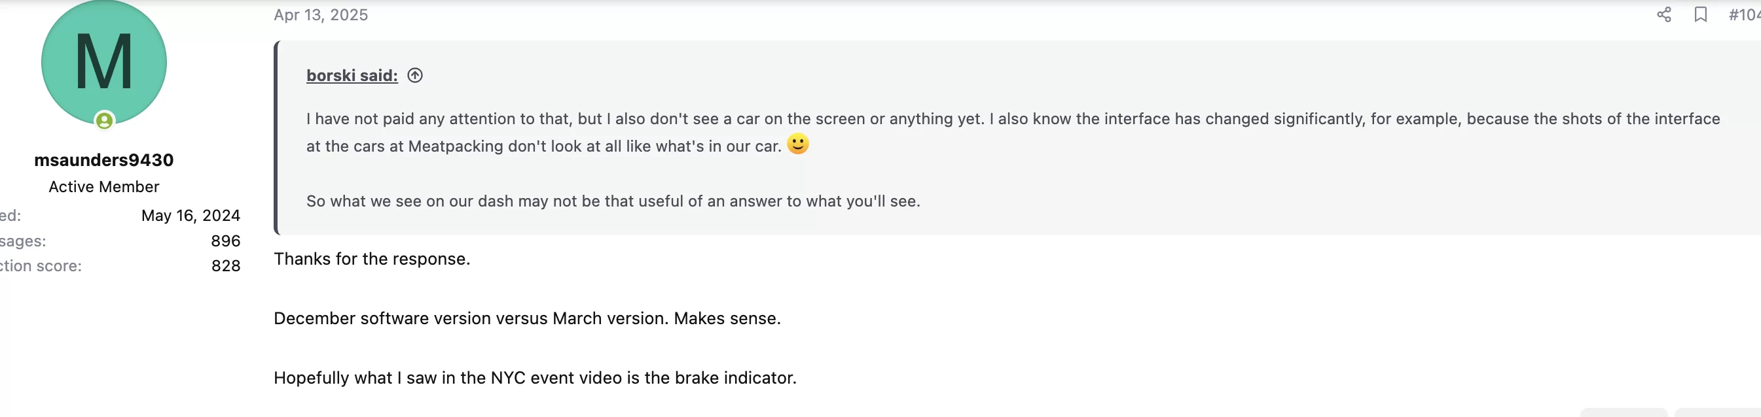This screenshot has width=1761, height=417.
Task: Click the Active Member user title
Action: 104,186
